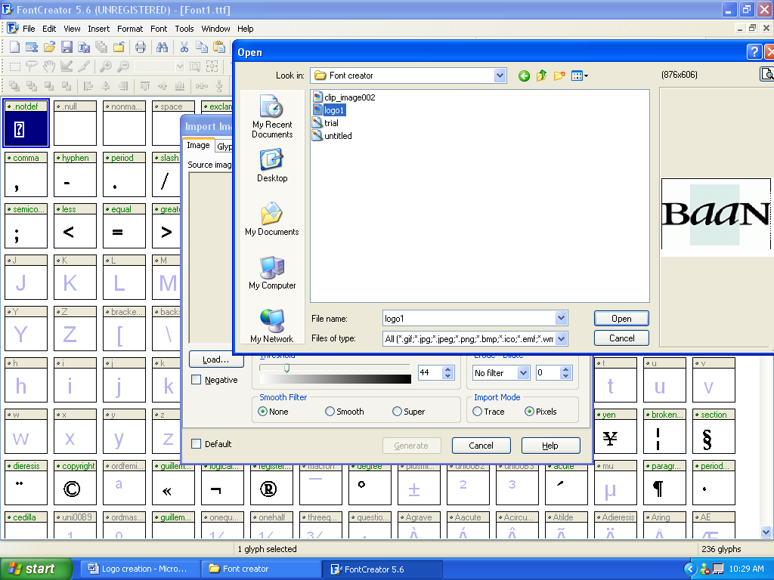Viewport: 774px width, 580px height.
Task: Select the Trace import mode
Action: 477,412
